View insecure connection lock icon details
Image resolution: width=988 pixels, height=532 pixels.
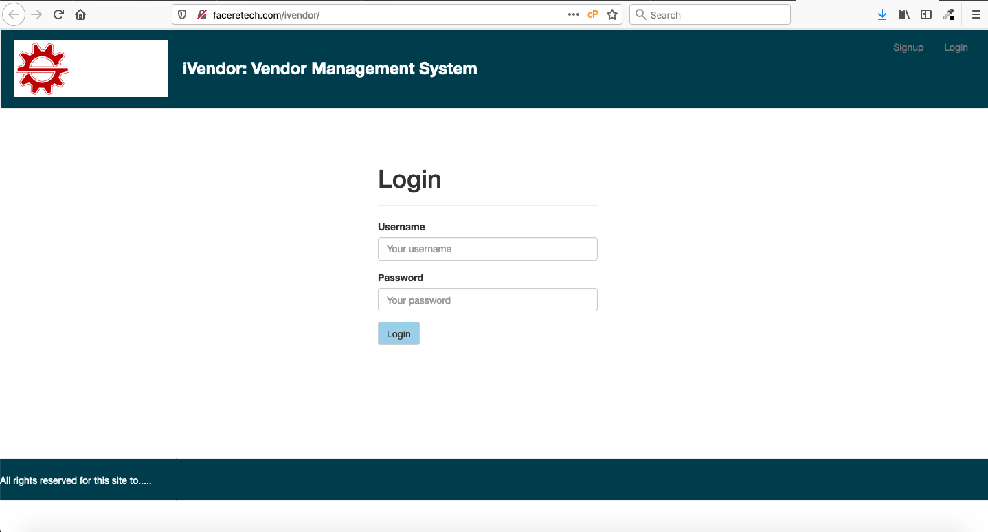point(202,14)
